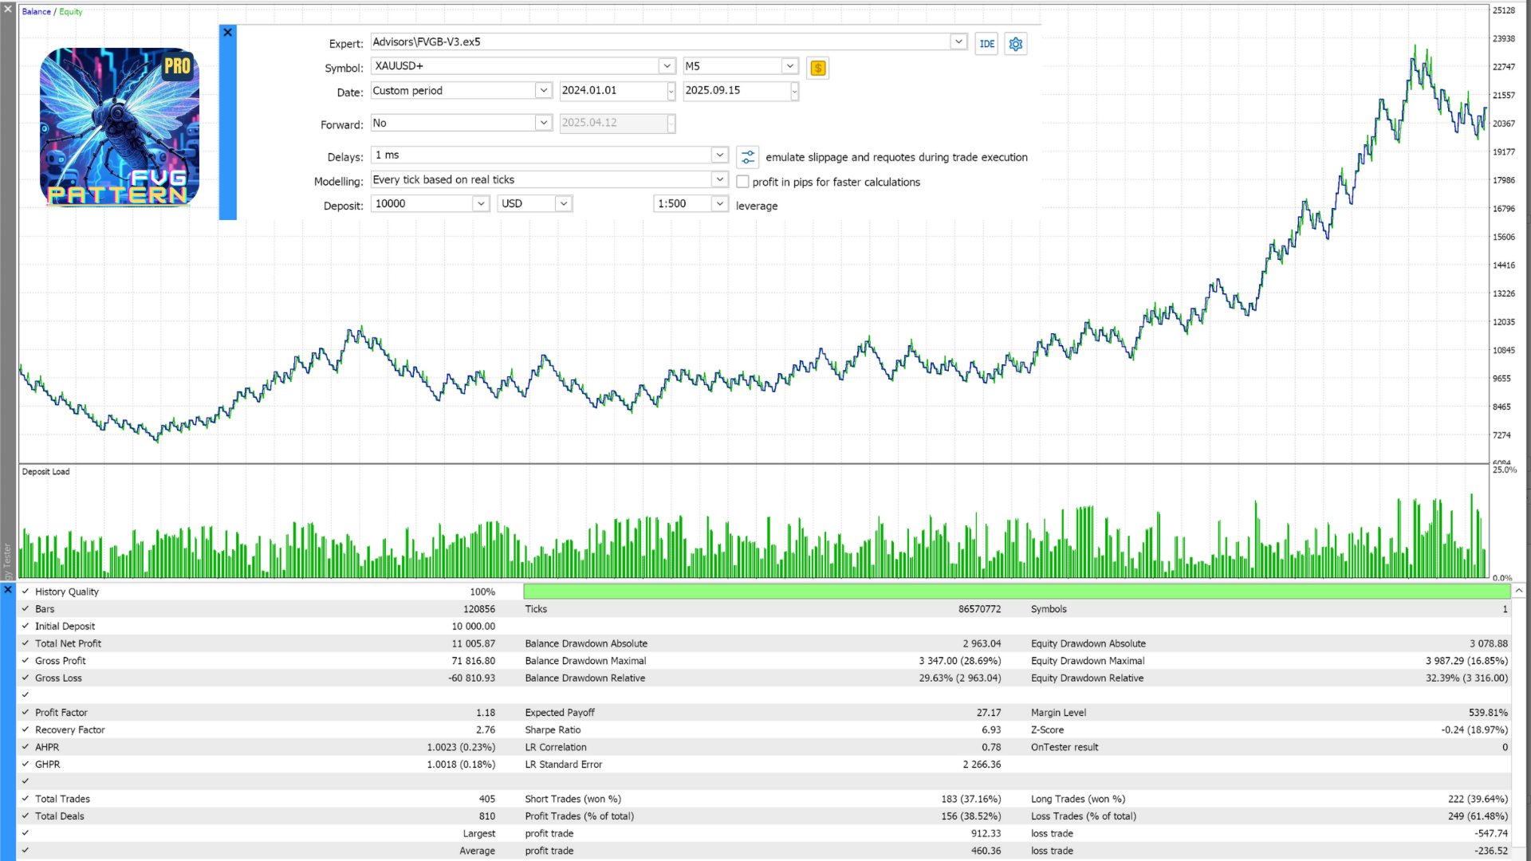Viewport: 1531px width, 861px height.
Task: Click the yellow dollar symbol specification icon
Action: point(817,68)
